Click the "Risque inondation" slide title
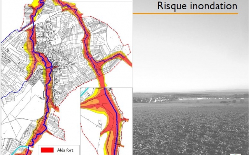Viewport: 249px width, 155px height. coord(197,6)
